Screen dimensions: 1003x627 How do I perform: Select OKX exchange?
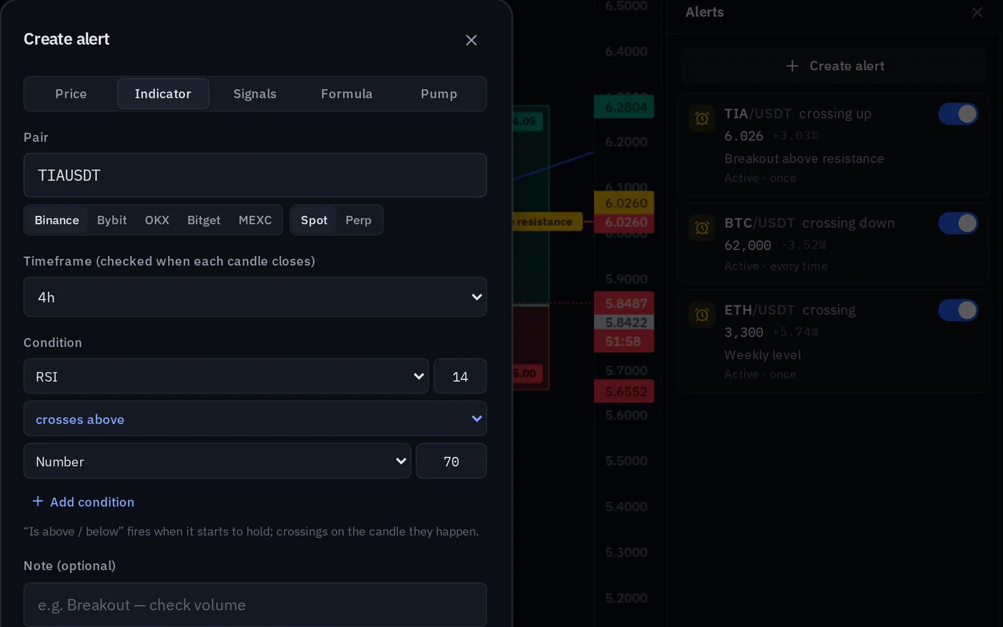click(x=157, y=220)
